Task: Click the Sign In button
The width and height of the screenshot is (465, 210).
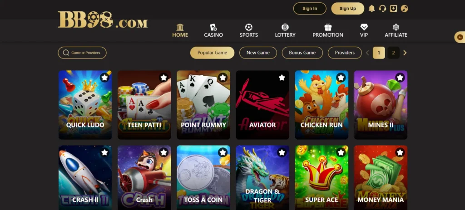Action: pos(310,9)
